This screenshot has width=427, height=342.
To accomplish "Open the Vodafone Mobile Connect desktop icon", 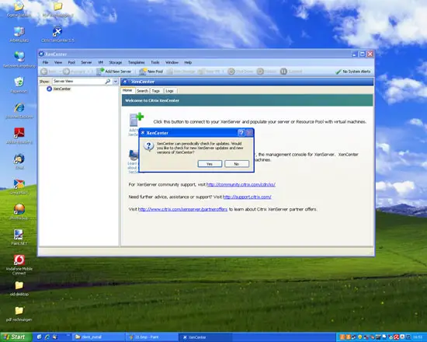I will click(19, 265).
